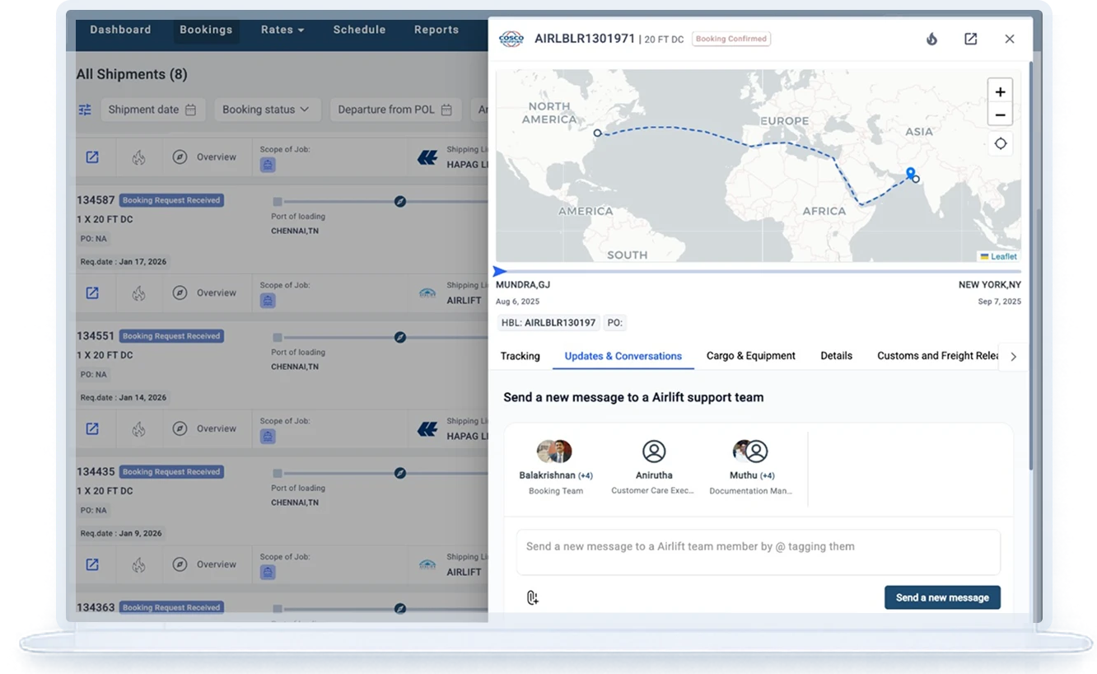Select Anirutha customer care avatar
Screen dimensions: 1097x674
click(x=654, y=452)
